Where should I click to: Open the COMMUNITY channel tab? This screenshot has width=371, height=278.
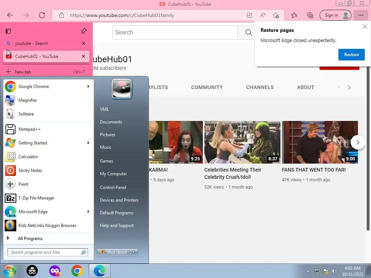[x=207, y=88]
